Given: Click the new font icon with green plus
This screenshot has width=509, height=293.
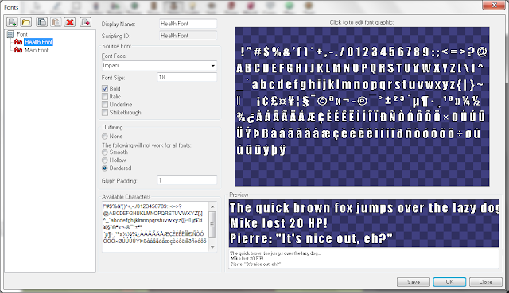Looking at the screenshot, I should (x=13, y=22).
